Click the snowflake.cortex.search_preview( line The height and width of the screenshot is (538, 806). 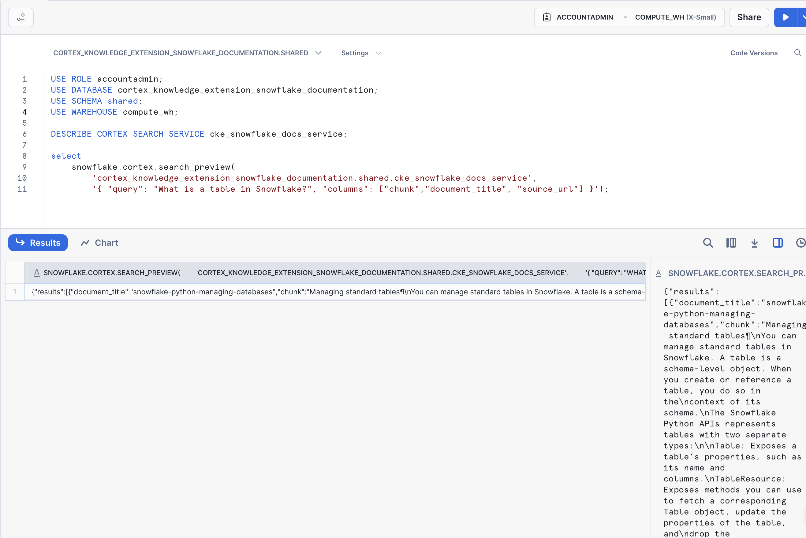tap(153, 167)
